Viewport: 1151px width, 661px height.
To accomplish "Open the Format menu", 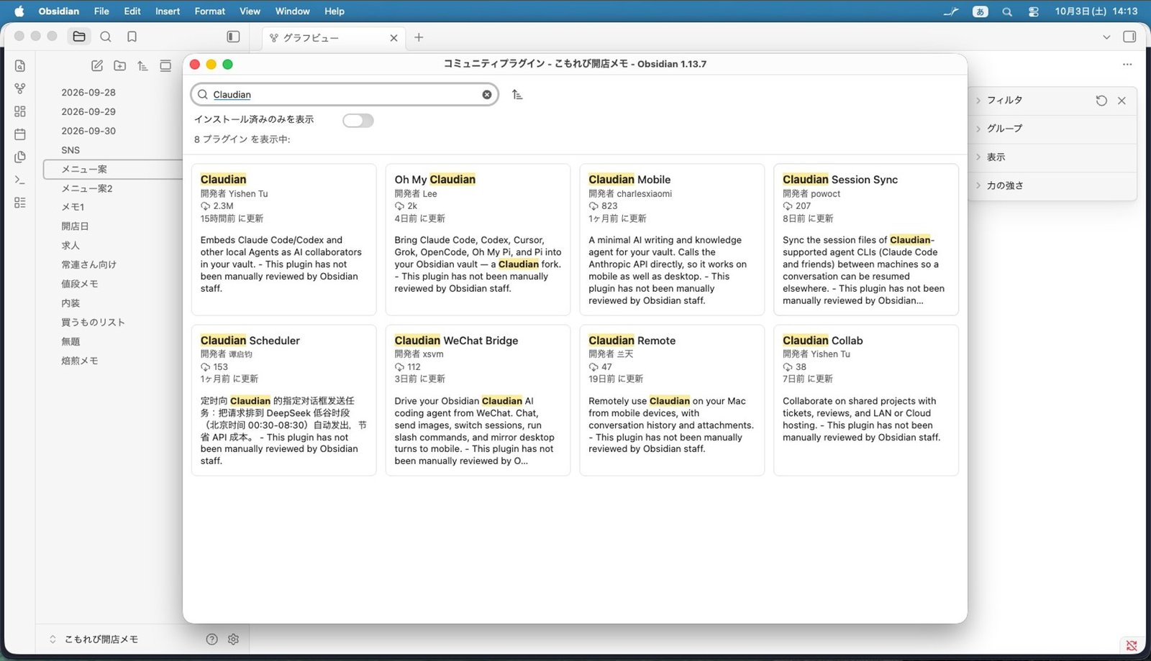I will pos(210,11).
